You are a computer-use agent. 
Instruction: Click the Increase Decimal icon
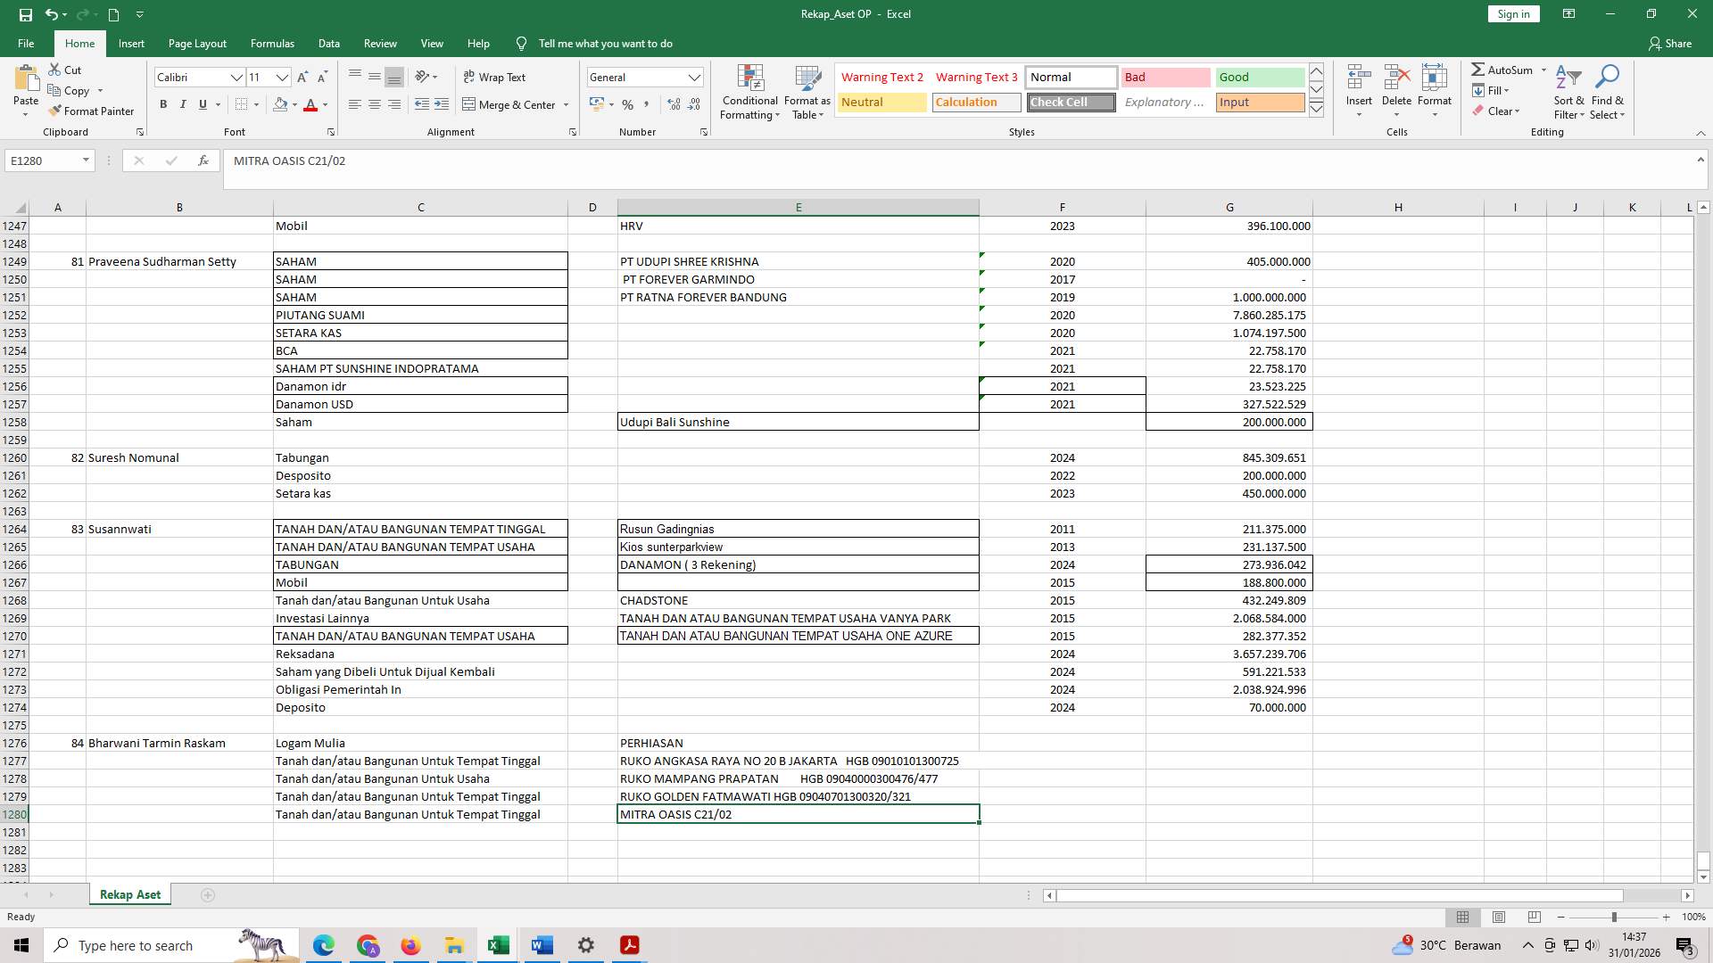coord(672,104)
